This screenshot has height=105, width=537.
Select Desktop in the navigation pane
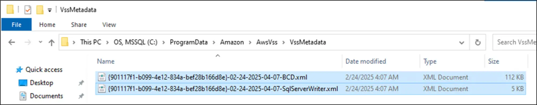(x=41, y=83)
